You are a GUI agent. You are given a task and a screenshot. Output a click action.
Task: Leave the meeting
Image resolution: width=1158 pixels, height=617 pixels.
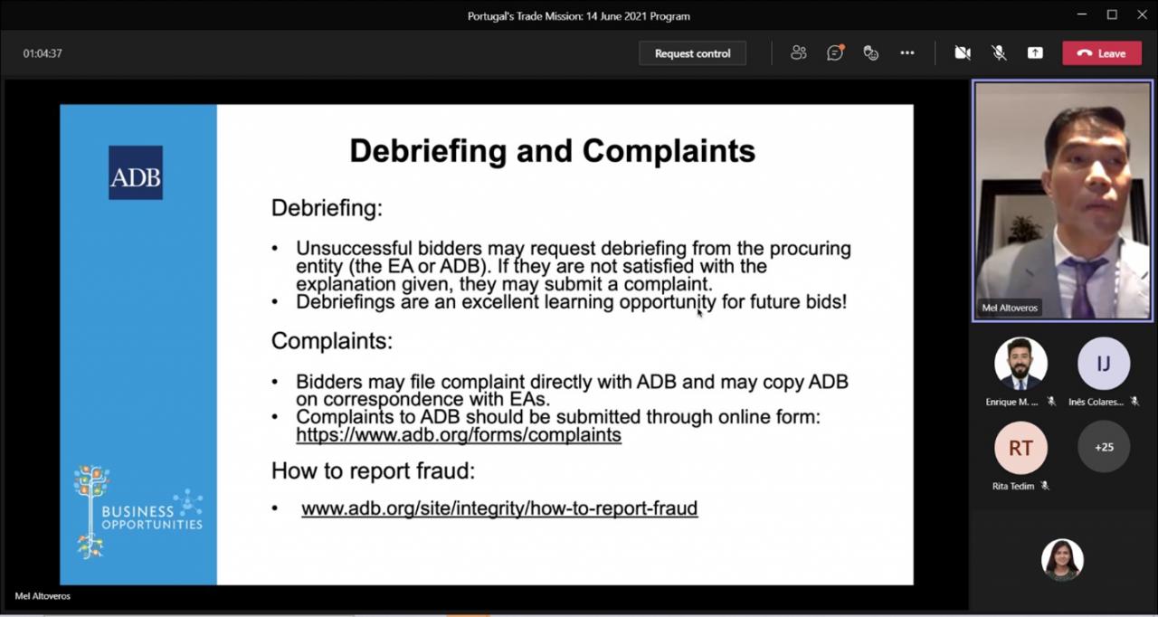coord(1102,53)
